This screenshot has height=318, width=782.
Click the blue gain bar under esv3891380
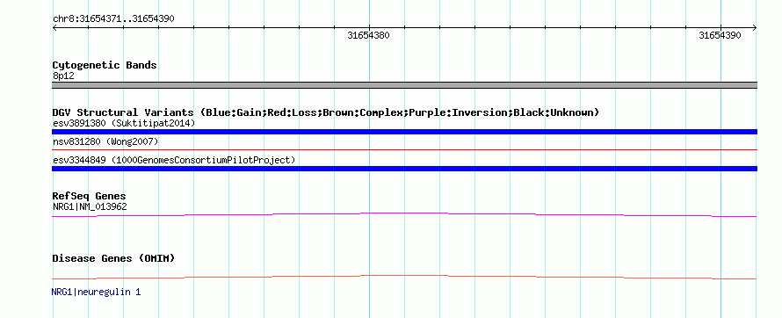(x=404, y=132)
